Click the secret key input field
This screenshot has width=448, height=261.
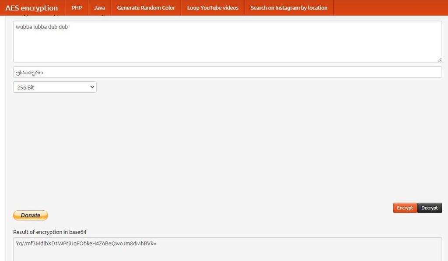pos(227,72)
